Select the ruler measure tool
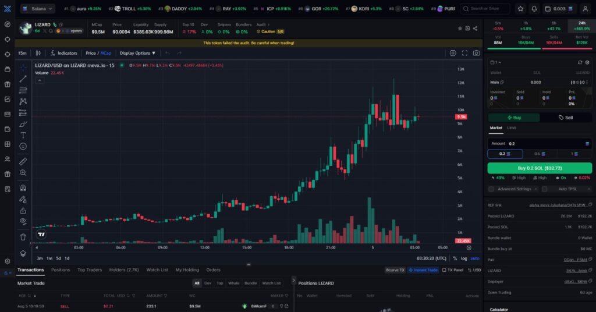Image resolution: width=596 pixels, height=312 pixels. point(23,161)
